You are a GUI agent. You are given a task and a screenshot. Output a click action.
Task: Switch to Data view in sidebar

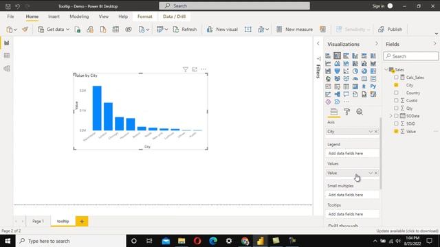[x=7, y=56]
